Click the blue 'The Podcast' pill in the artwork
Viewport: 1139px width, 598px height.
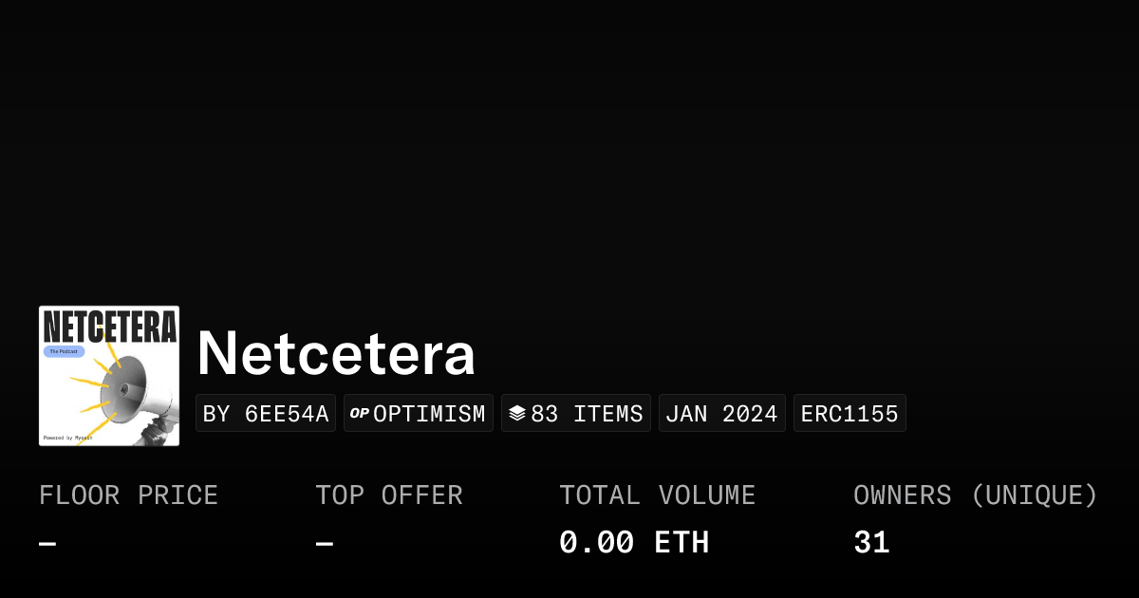(64, 351)
